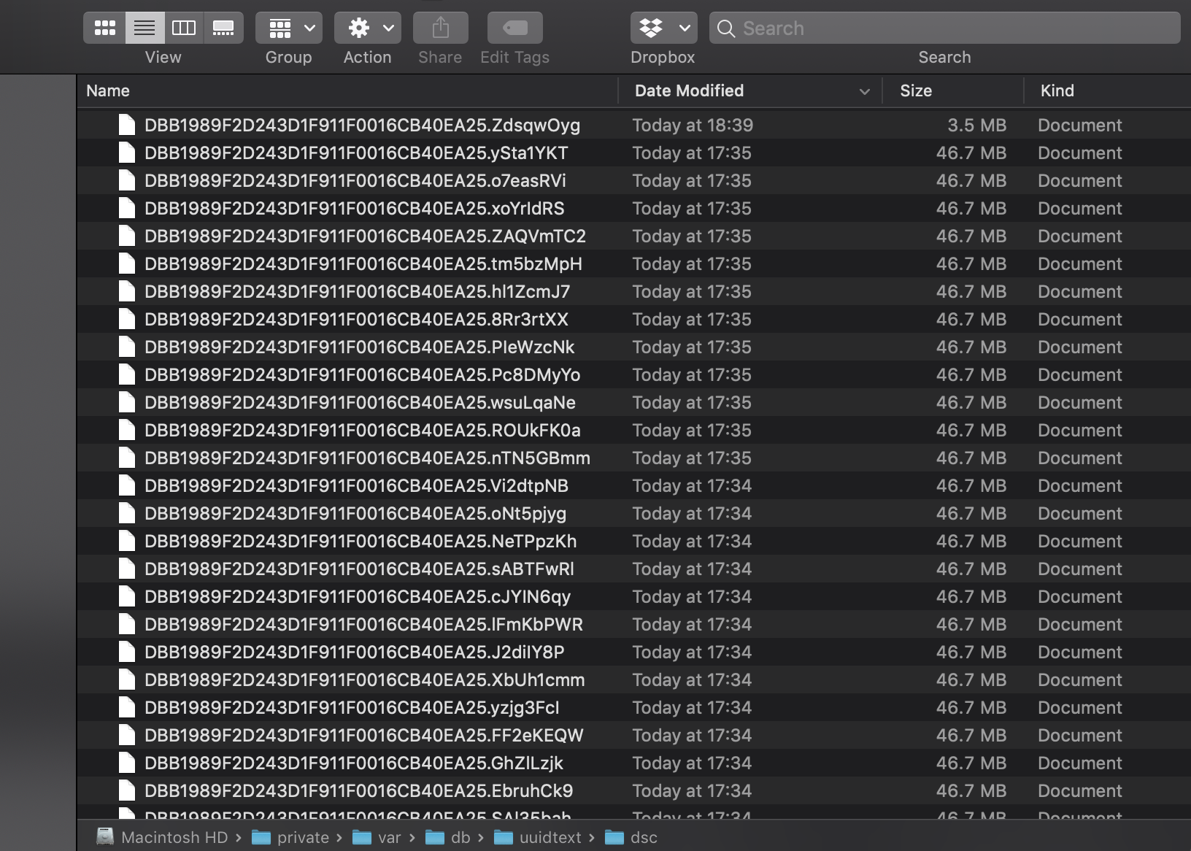Click the Edit Tags button
The height and width of the screenshot is (851, 1191).
pyautogui.click(x=514, y=28)
